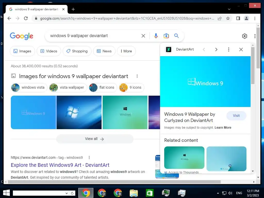Open a new tab with plus
This screenshot has height=198, width=264.
(73, 9)
